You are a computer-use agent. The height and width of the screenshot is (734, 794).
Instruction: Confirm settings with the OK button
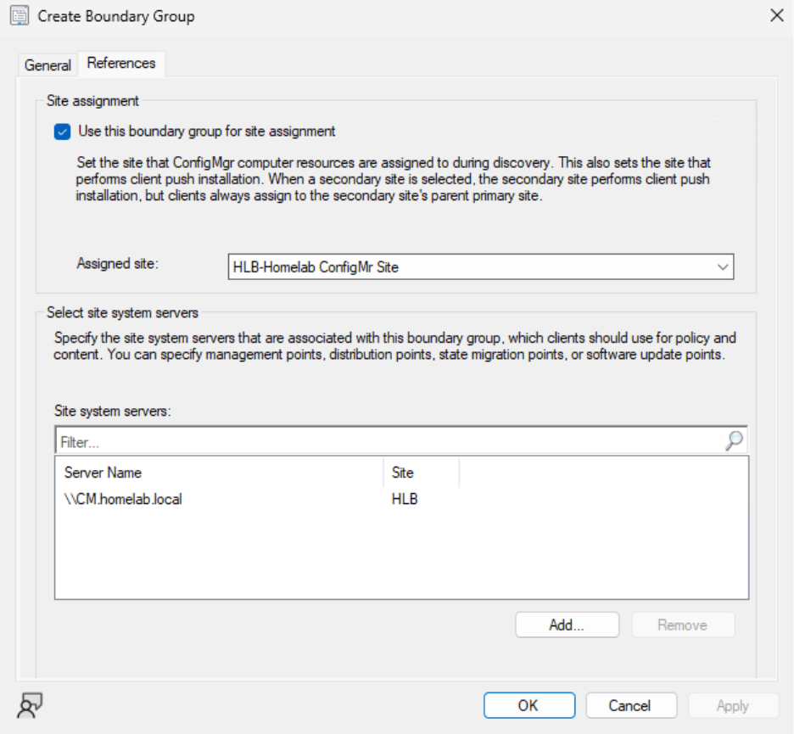528,705
